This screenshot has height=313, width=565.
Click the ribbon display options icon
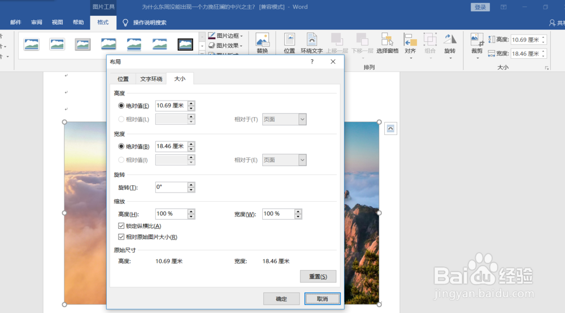(503, 7)
